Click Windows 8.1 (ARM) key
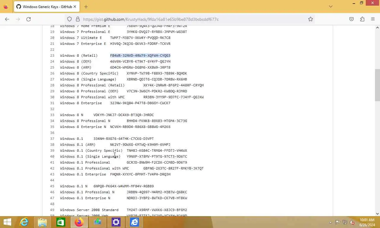Viewport: 380px width, 228px height. (140, 145)
